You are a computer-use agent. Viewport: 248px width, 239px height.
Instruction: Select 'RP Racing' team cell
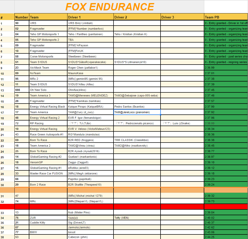(x=48, y=123)
